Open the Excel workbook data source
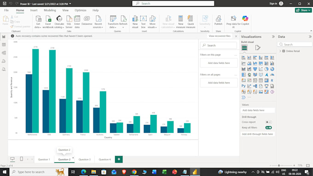The image size is (313, 176). tap(48, 22)
